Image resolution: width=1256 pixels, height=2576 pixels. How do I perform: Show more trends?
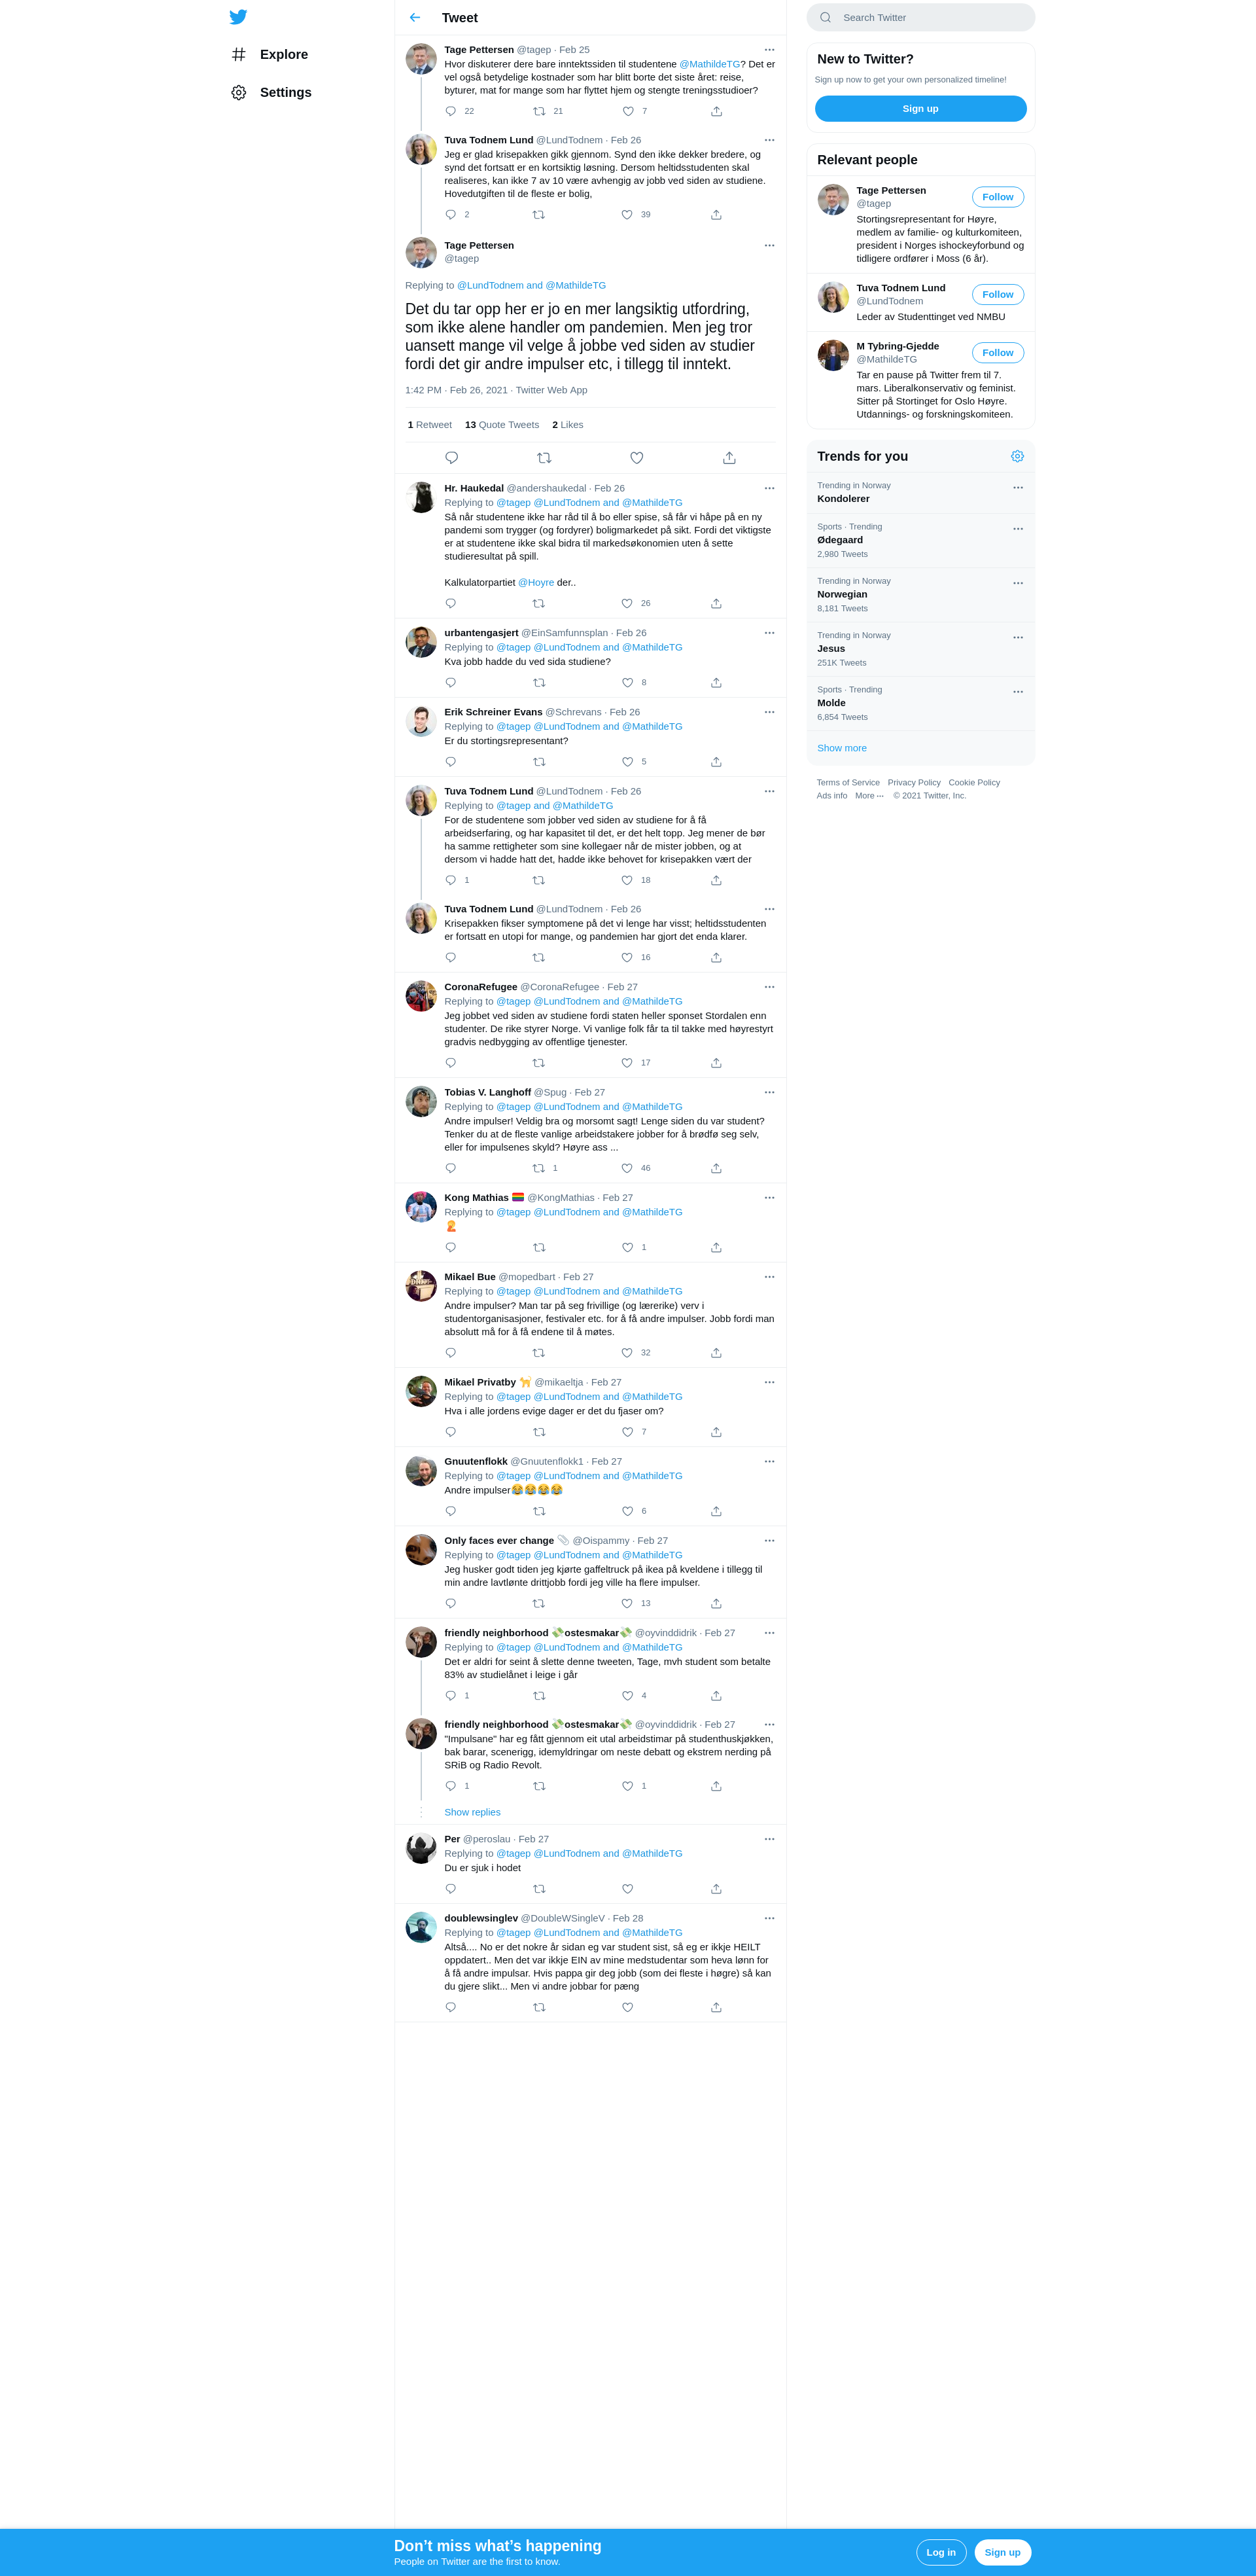tap(843, 748)
